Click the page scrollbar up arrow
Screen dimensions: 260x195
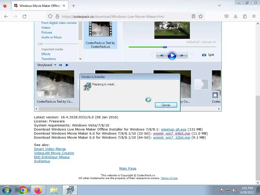click(x=258, y=24)
